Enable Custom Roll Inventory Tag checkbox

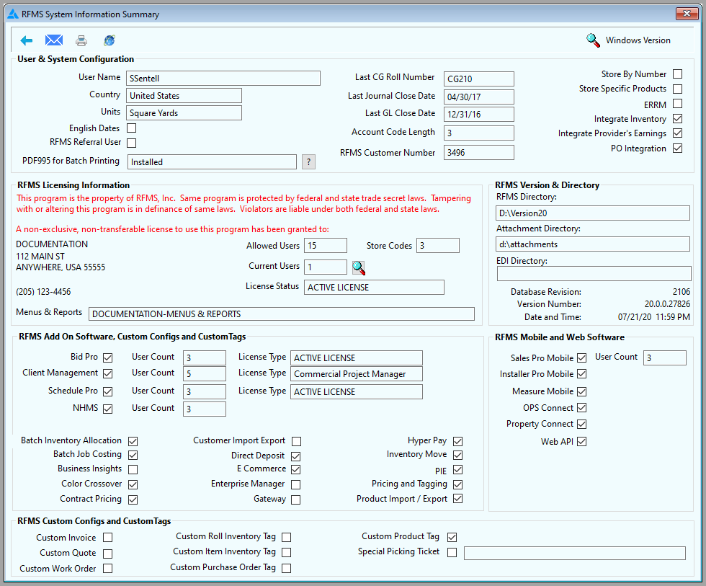[x=287, y=537]
